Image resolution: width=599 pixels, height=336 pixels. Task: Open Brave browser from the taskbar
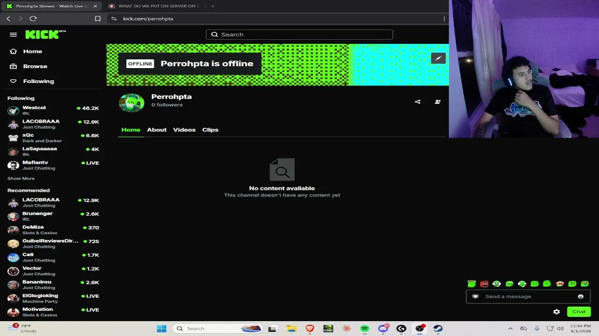pyautogui.click(x=310, y=329)
